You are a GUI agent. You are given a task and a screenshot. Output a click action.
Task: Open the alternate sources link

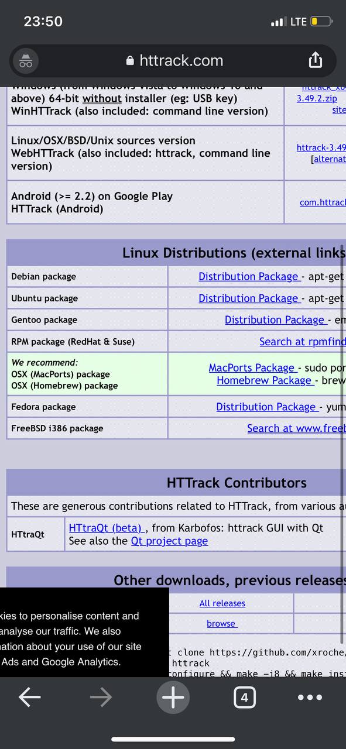click(x=328, y=159)
